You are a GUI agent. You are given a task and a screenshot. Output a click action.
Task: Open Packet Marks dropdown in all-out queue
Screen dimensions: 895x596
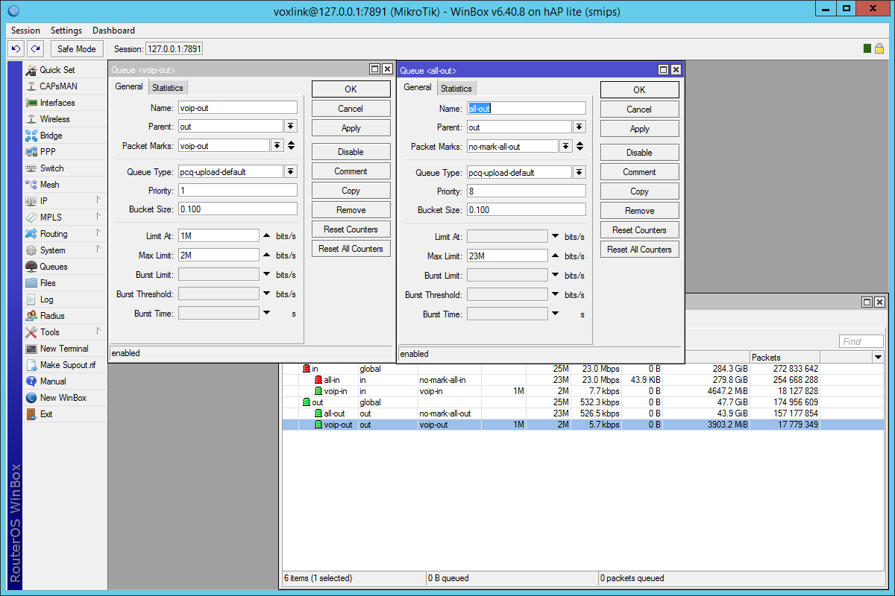566,147
